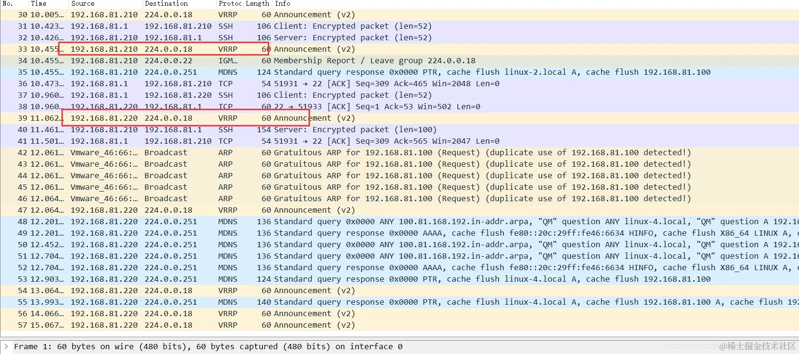Select packet 32 SSH server encrypted packet
The width and height of the screenshot is (799, 354).
point(399,38)
